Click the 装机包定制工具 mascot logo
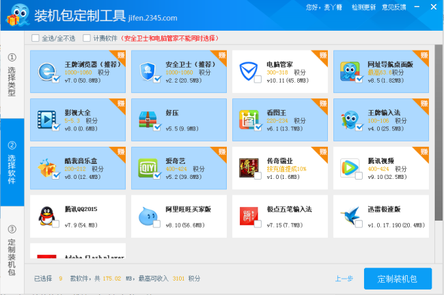 17,15
